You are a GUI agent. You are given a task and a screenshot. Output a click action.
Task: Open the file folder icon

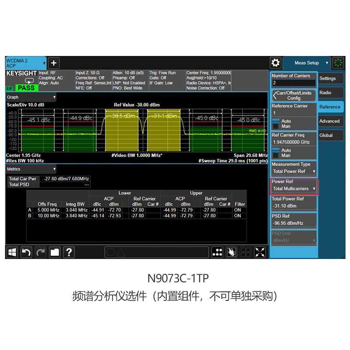click(55, 252)
